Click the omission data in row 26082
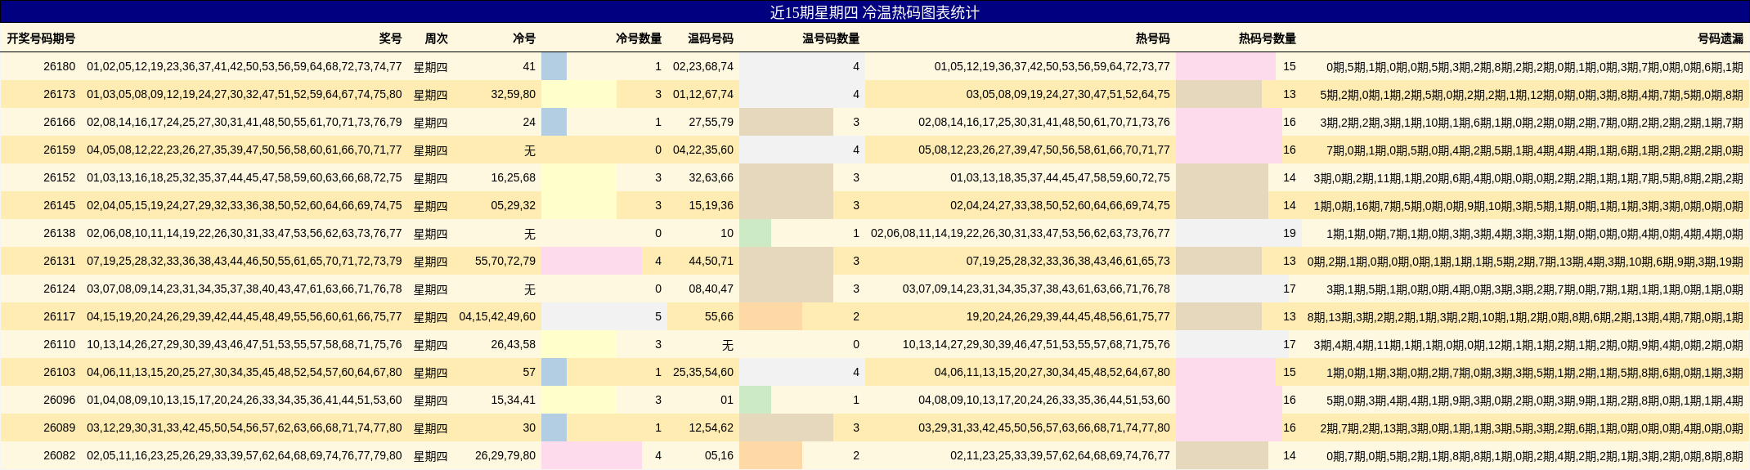Image resolution: width=1750 pixels, height=470 pixels. pos(1535,455)
